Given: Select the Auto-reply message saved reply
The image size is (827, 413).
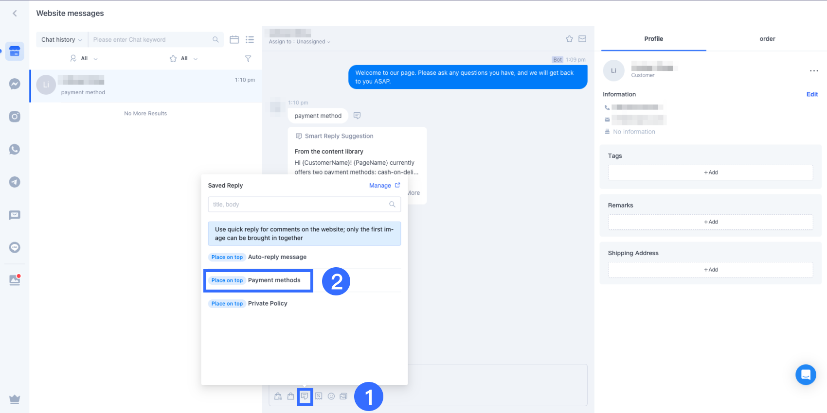Looking at the screenshot, I should (x=277, y=257).
